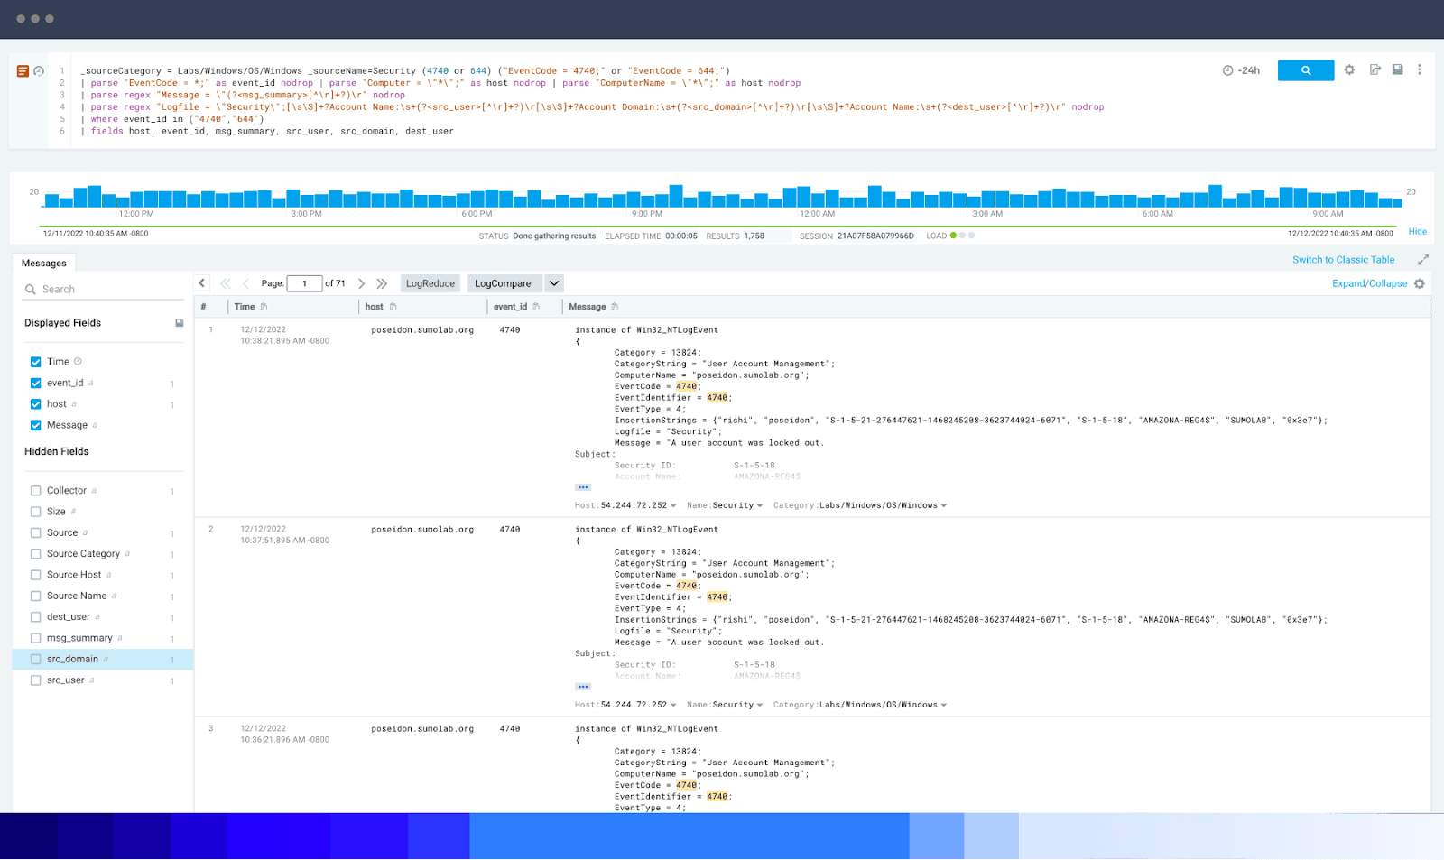Viewport: 1444px width, 860px height.
Task: Uncheck the Time field checkbox
Action: (x=36, y=362)
